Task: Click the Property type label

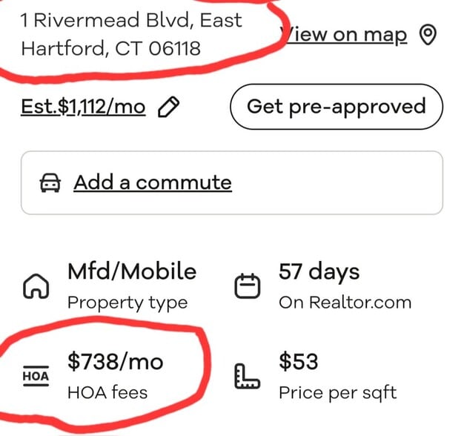Action: 127,303
